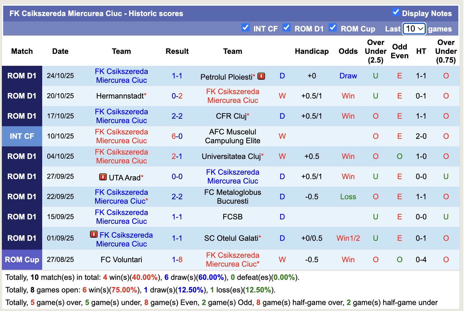Open the Hermannstadt team link
Image resolution: width=464 pixels, height=311 pixels.
[120, 96]
